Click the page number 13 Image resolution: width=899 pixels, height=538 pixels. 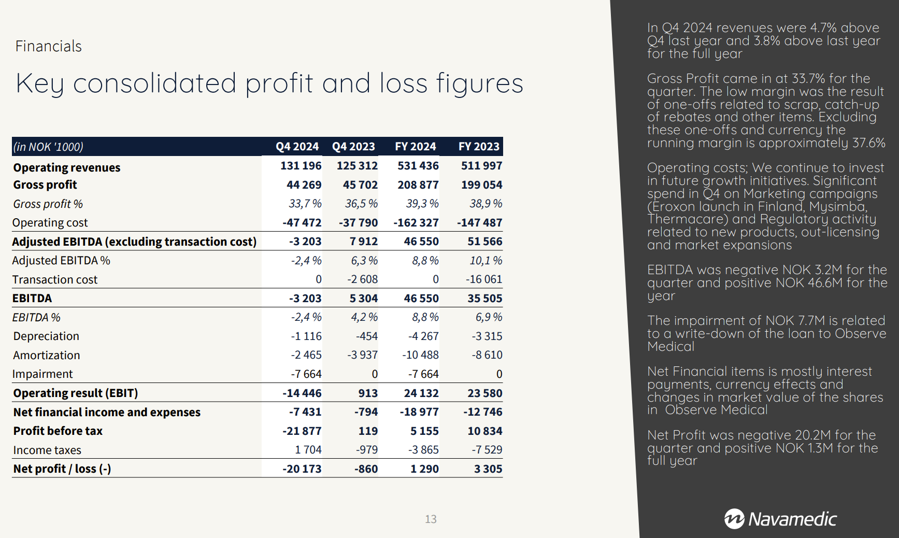point(431,519)
